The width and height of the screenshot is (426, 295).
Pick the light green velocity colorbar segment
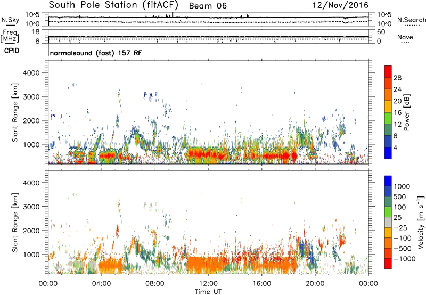388,212
